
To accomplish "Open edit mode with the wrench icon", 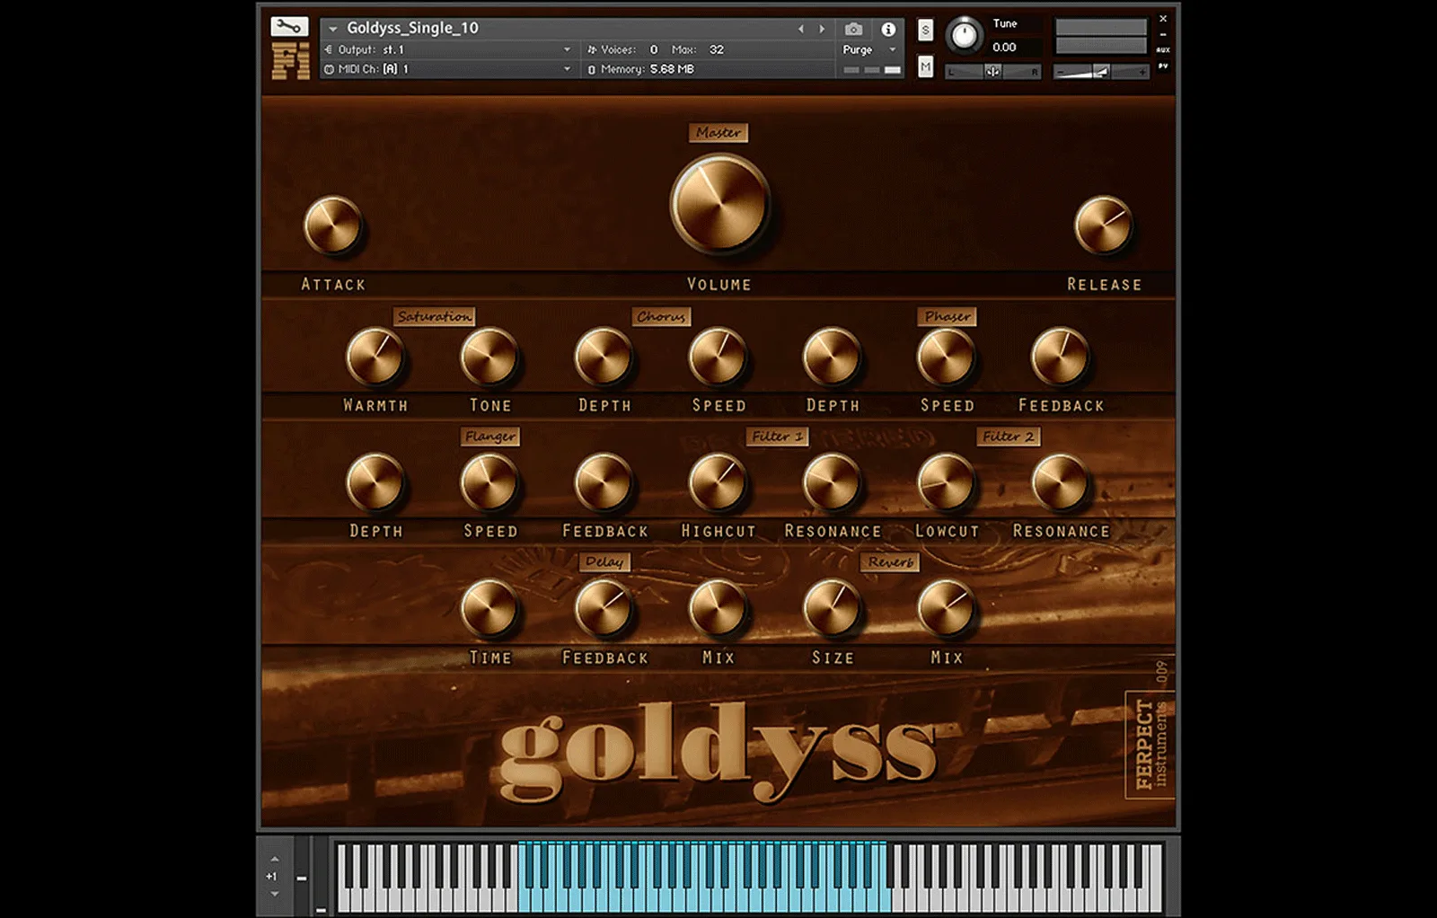I will (289, 27).
